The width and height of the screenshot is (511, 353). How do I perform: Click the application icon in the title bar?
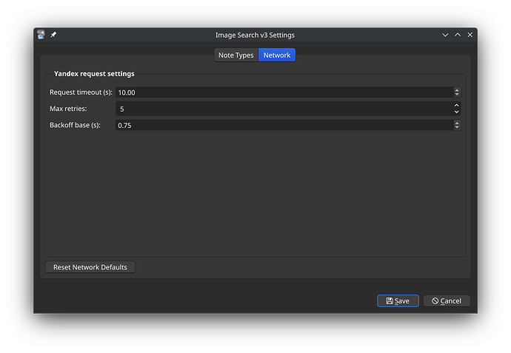[x=41, y=35]
